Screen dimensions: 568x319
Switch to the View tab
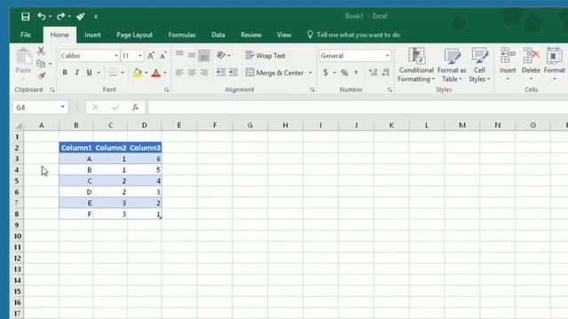284,35
